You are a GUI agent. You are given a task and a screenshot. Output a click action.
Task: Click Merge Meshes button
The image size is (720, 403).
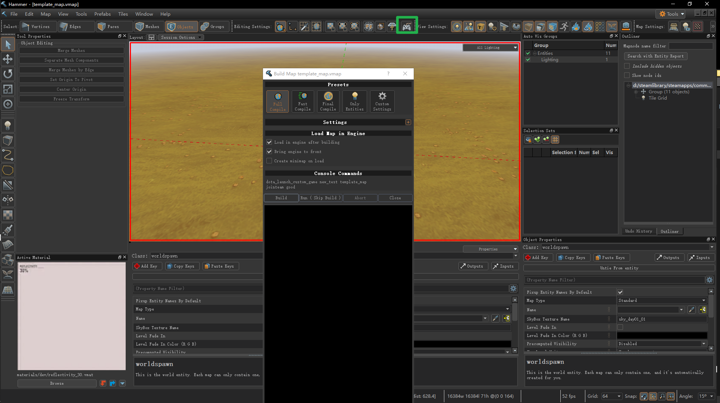pos(71,50)
